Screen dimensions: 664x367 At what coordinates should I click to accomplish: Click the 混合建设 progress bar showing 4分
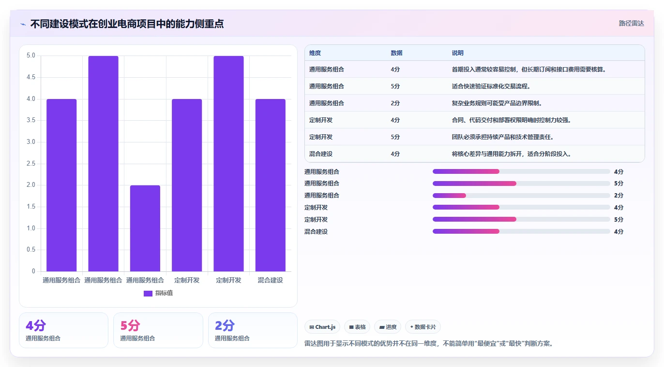click(521, 232)
